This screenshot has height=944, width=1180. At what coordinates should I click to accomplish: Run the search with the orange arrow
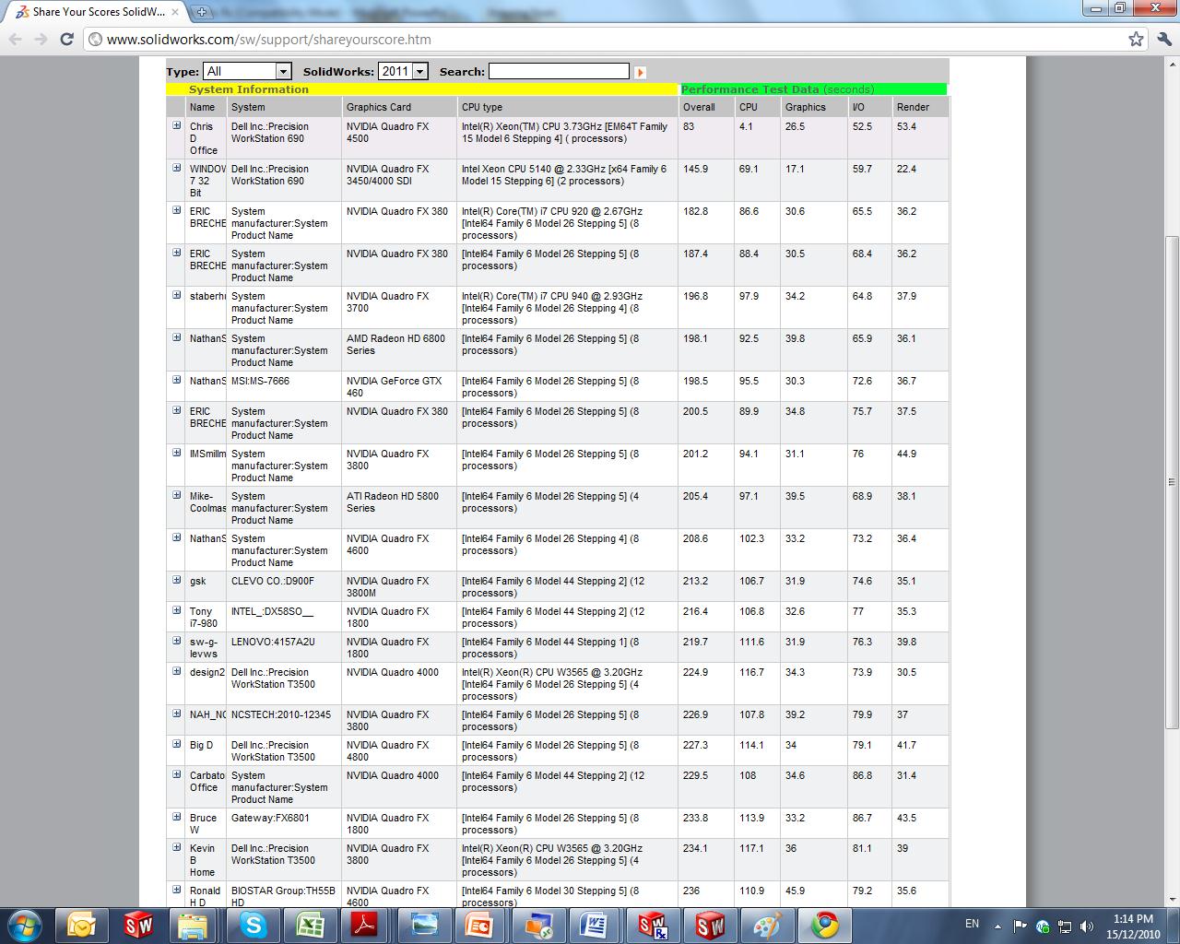(x=640, y=72)
